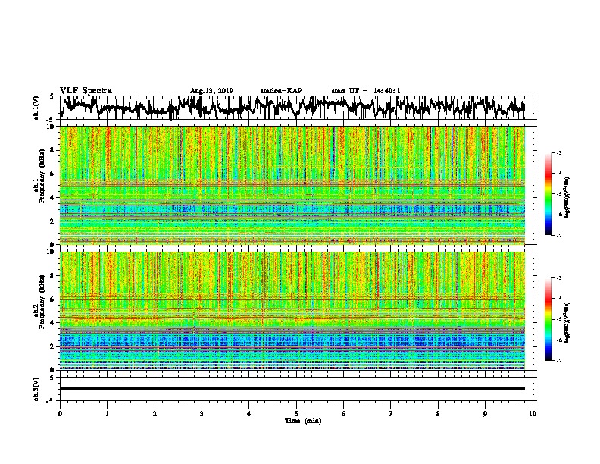Image resolution: width=600 pixels, height=464 pixels.
Task: Select the date text "Aug.13, 2019"
Action: coord(211,91)
